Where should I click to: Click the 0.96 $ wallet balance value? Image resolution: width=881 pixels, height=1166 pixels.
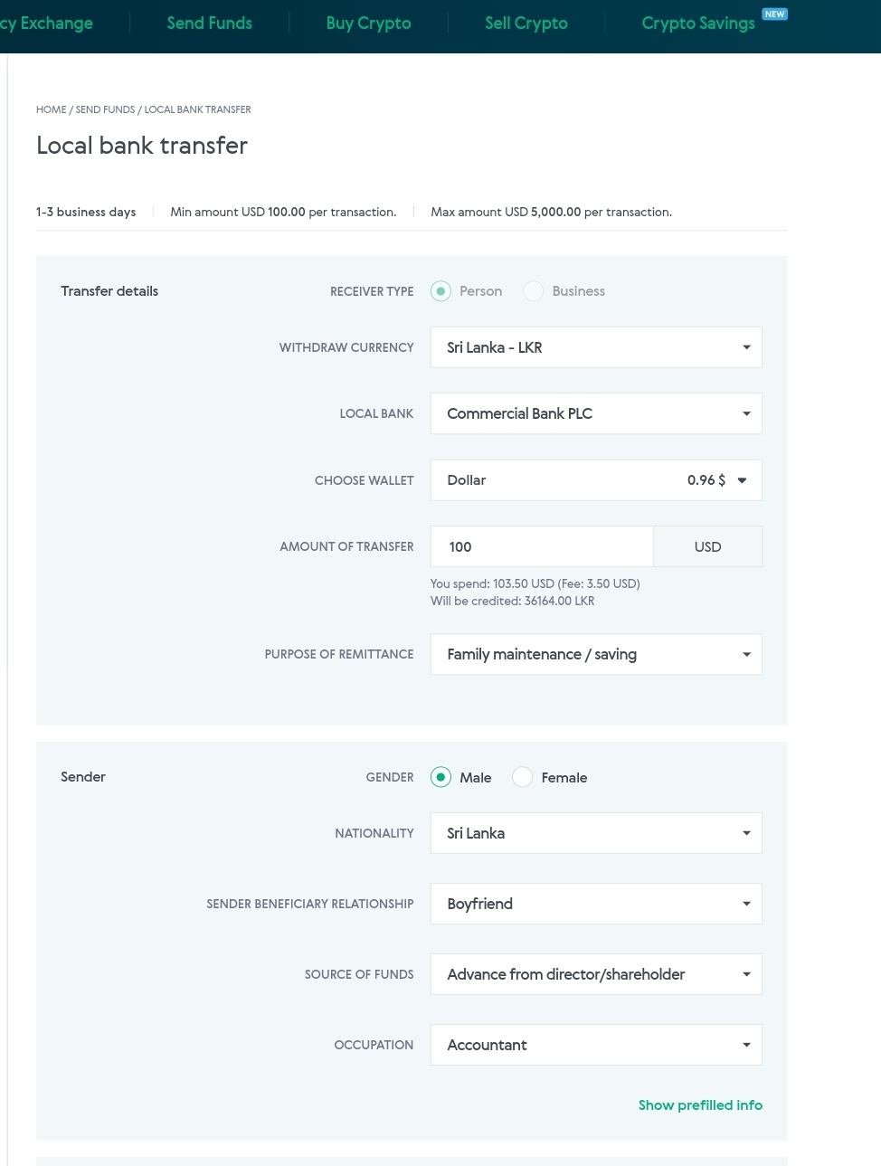(706, 480)
